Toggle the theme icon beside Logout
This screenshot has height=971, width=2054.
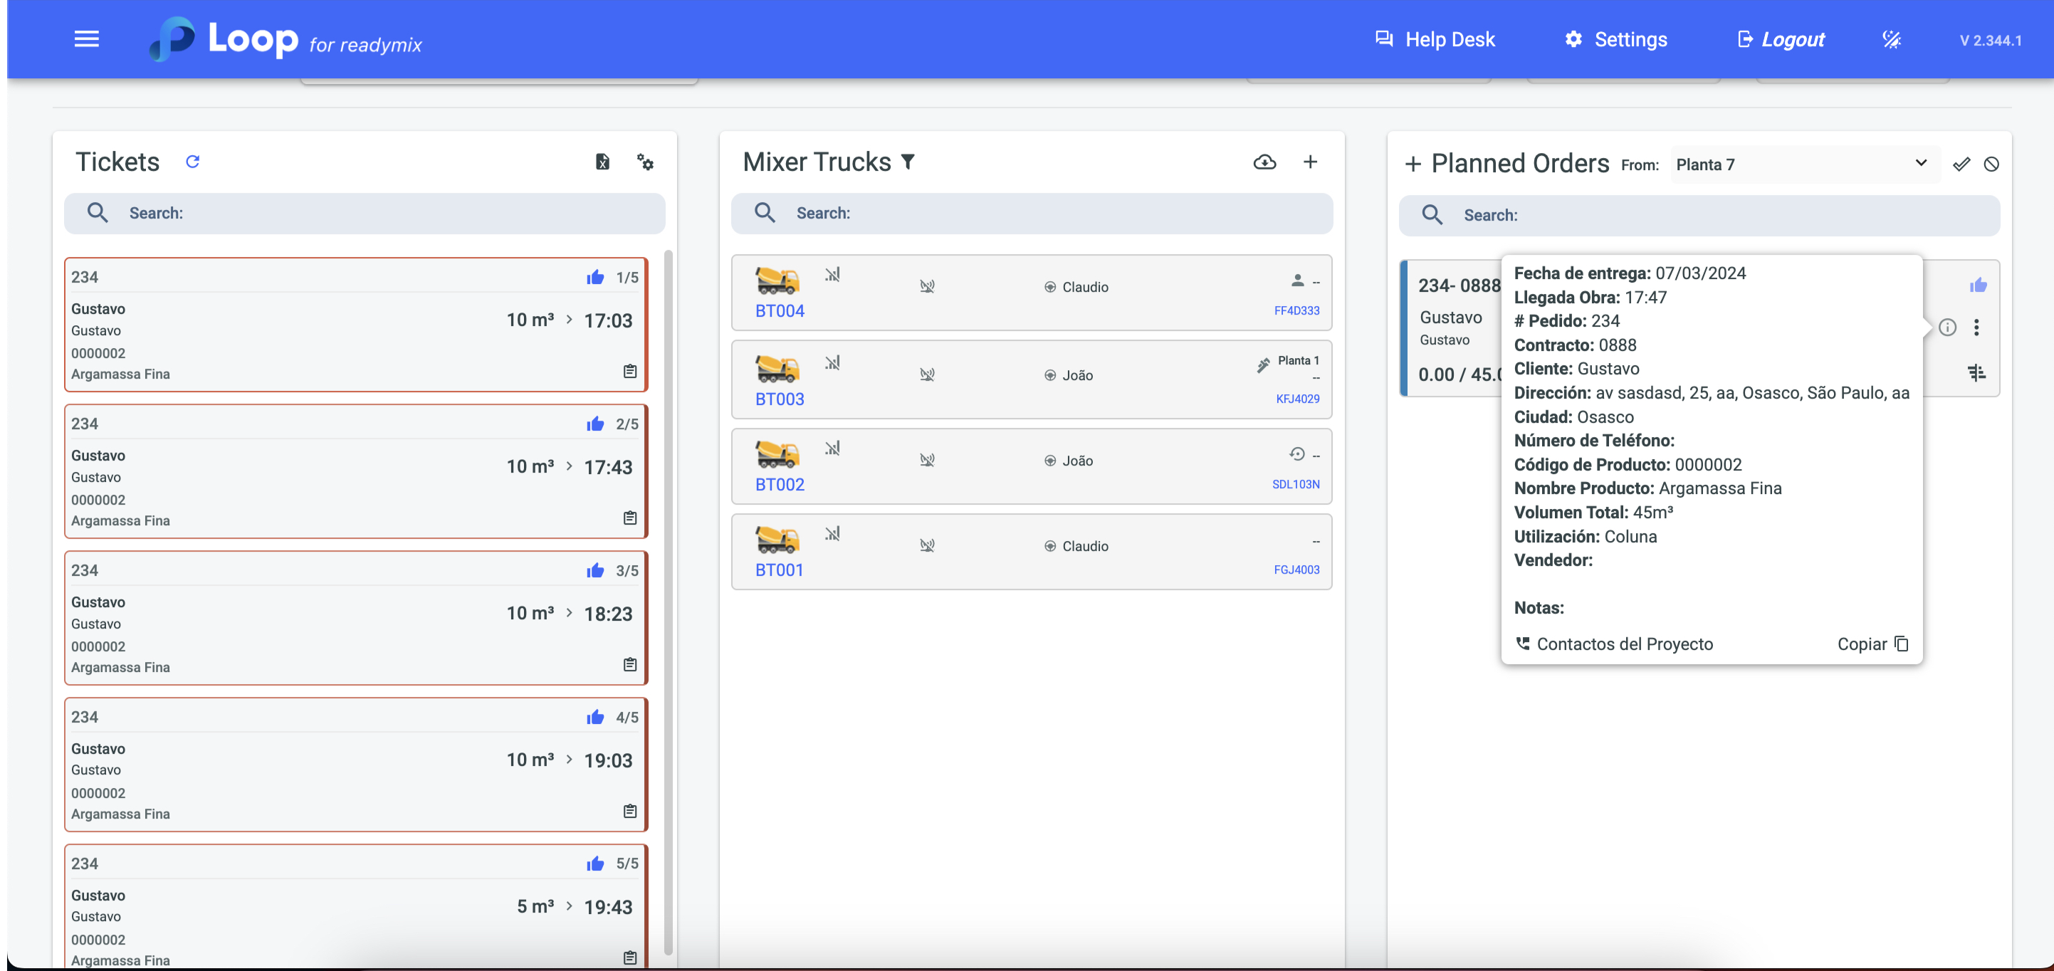1892,39
